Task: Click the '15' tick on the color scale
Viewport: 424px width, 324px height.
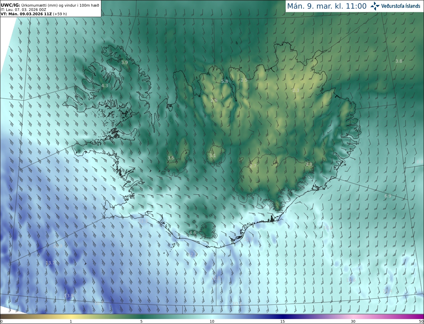Action: tap(283, 321)
